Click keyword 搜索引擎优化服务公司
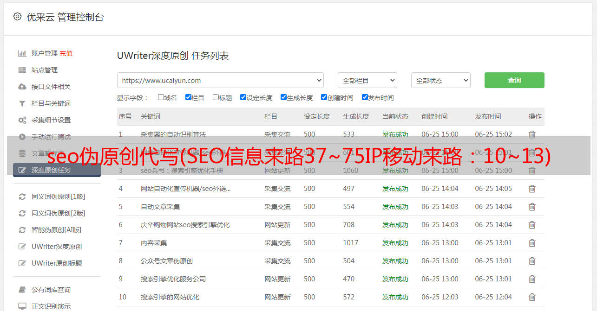This screenshot has height=311, width=597. tap(173, 279)
